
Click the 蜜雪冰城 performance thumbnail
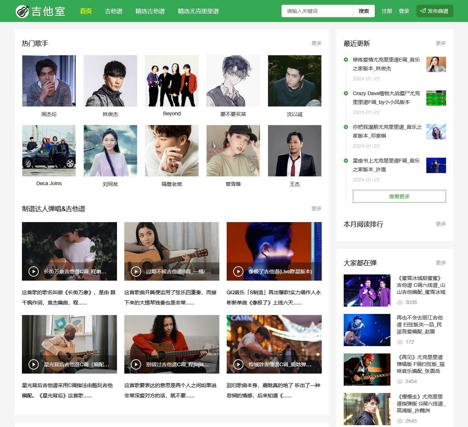pyautogui.click(x=367, y=291)
